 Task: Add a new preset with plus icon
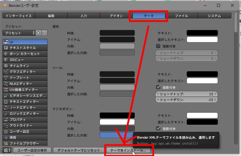click(38, 33)
